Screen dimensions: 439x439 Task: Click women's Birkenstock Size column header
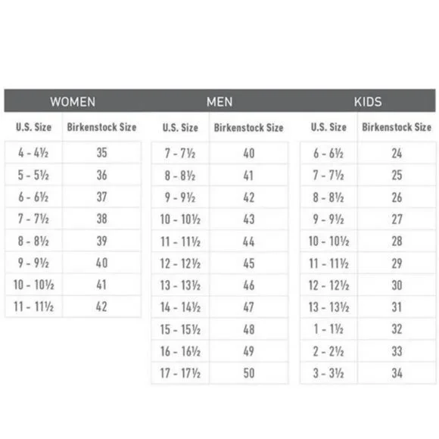[101, 127]
